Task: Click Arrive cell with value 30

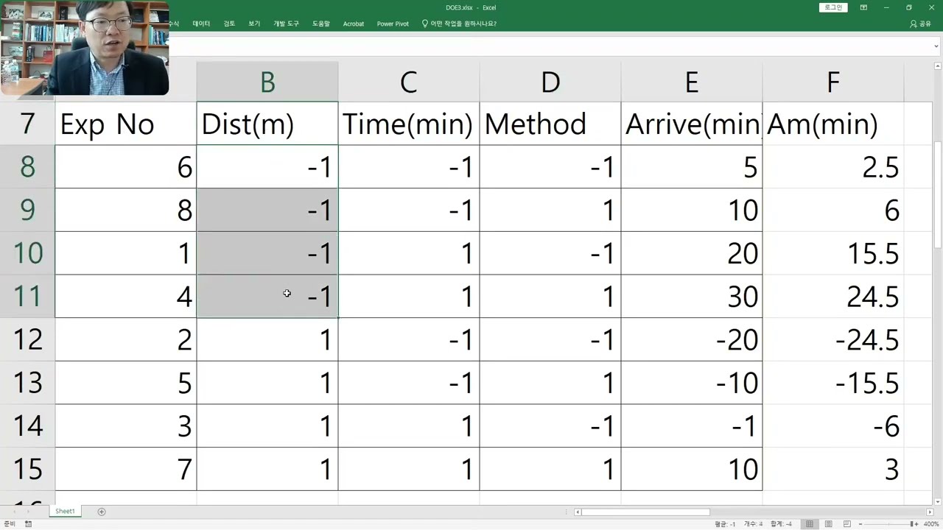Action: [x=692, y=297]
